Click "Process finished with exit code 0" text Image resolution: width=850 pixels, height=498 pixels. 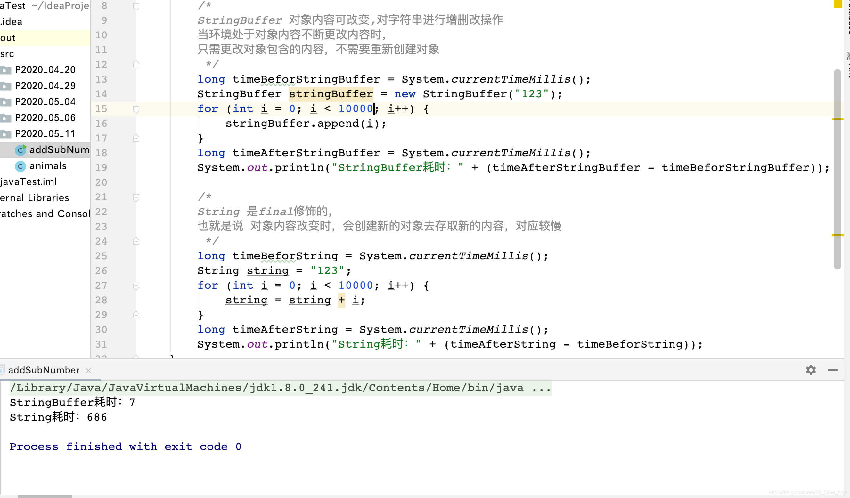click(x=126, y=447)
